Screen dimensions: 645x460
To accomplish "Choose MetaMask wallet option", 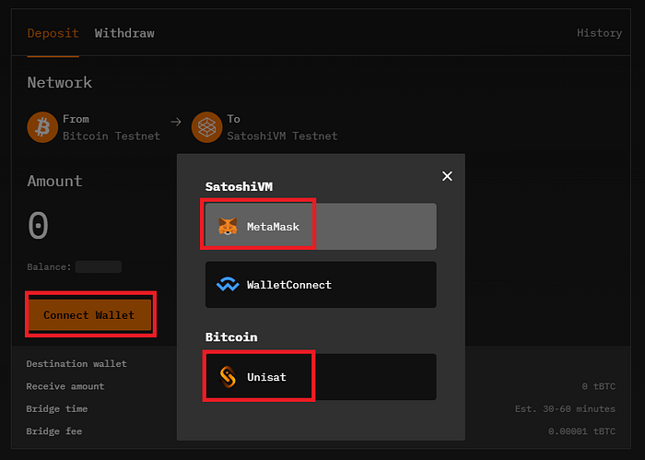I will click(321, 226).
